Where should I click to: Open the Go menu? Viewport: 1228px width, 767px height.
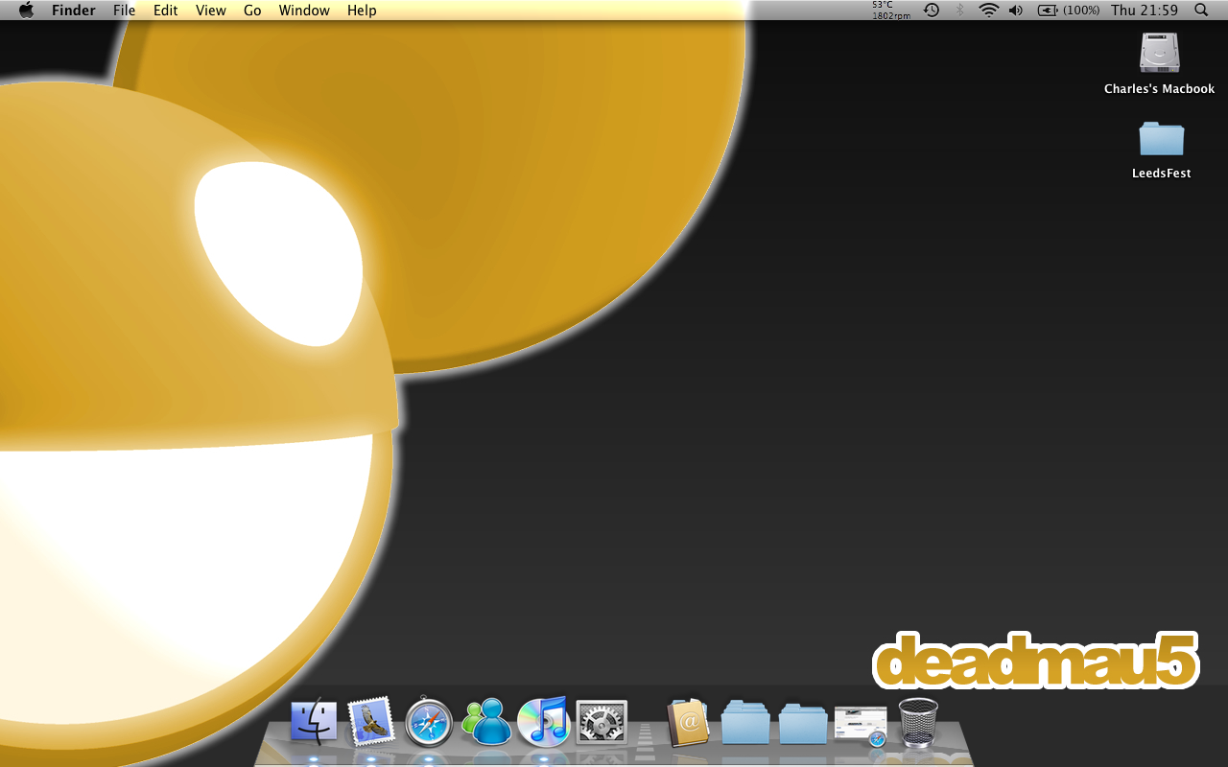click(252, 11)
